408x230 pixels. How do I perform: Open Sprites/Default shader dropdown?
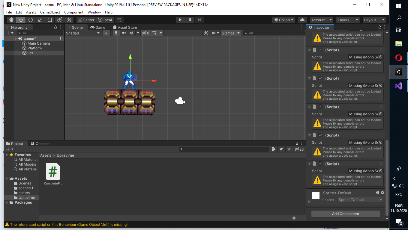click(360, 200)
